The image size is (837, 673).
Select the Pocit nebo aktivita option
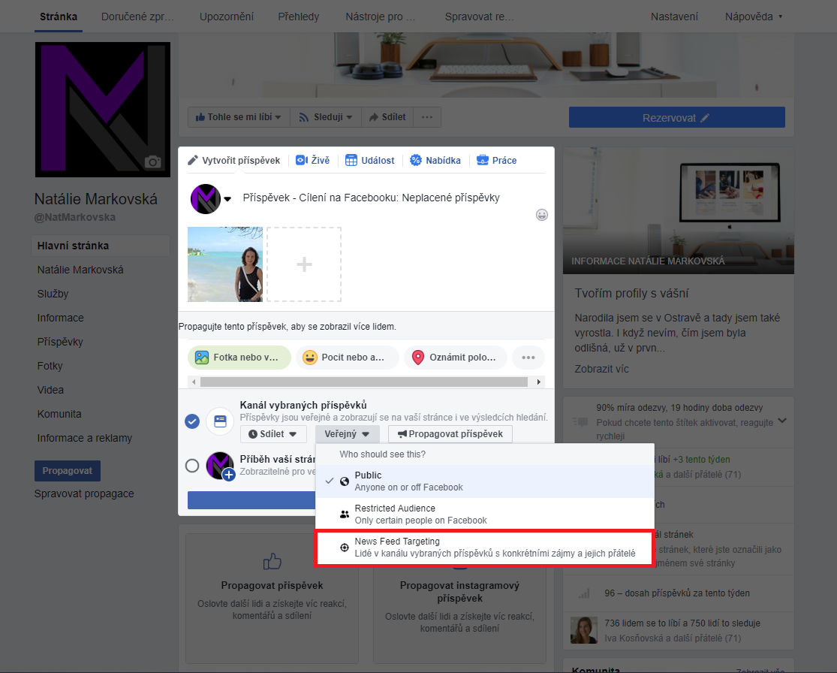pos(347,358)
